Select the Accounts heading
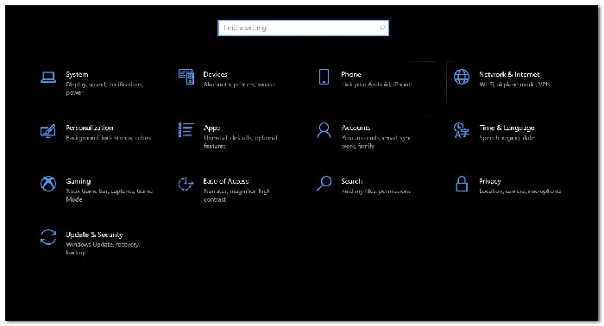 tap(355, 128)
